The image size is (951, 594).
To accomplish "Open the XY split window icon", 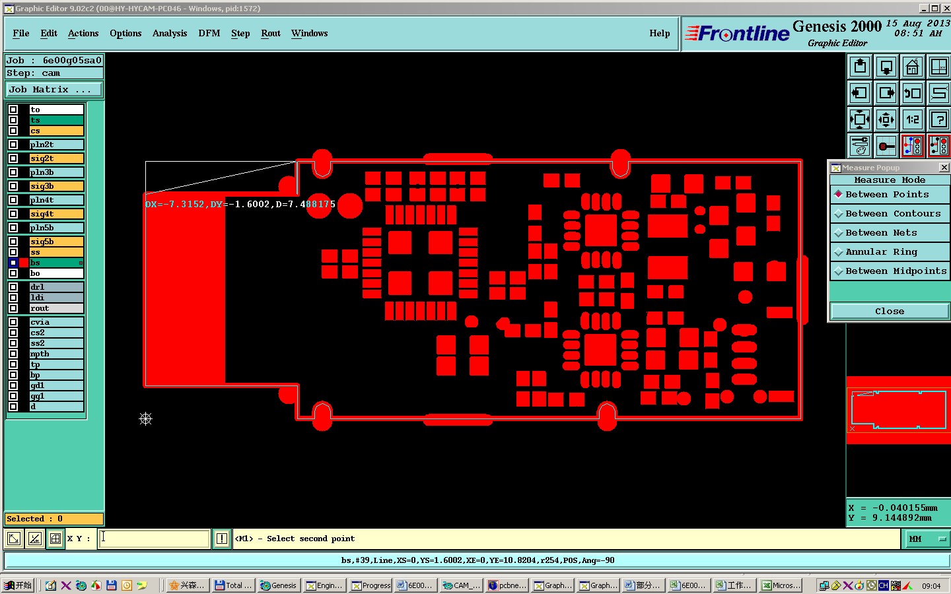I will 938,67.
